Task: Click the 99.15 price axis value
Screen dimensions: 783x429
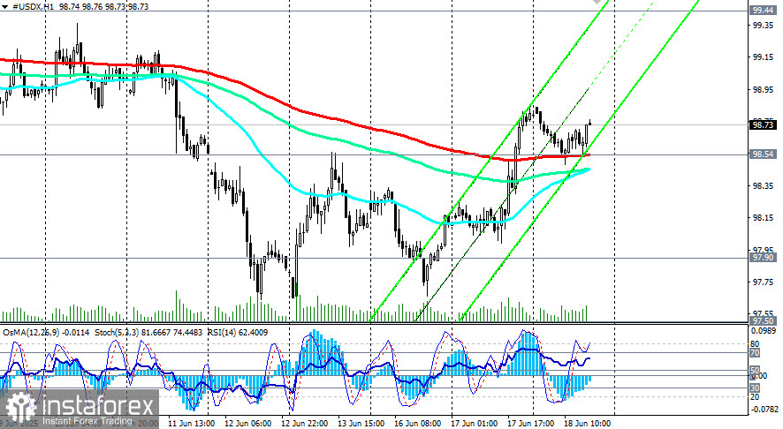Action: pyautogui.click(x=763, y=57)
